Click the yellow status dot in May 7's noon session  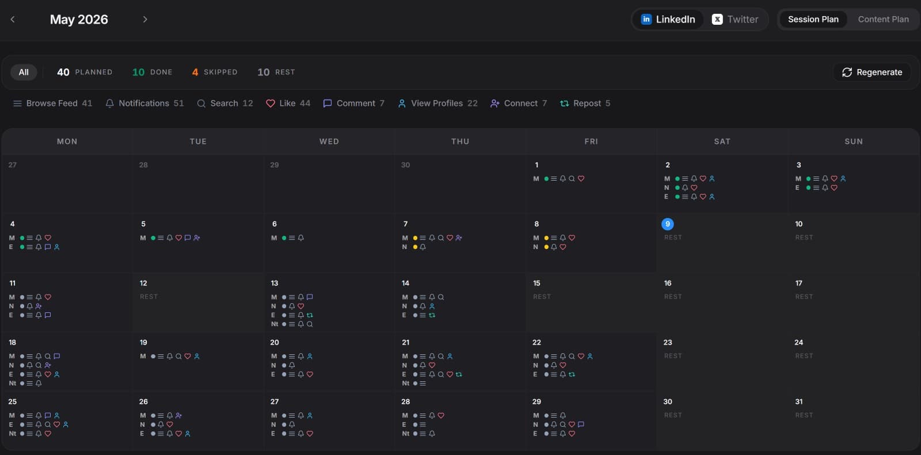click(415, 247)
